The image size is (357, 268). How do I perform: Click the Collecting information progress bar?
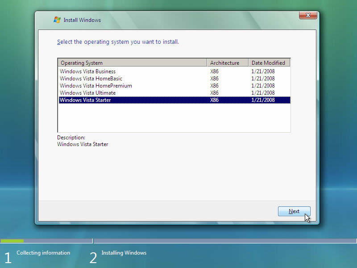click(x=46, y=241)
